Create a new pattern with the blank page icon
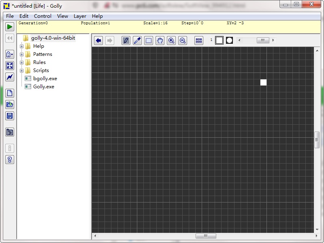This screenshot has height=243, width=324. pyautogui.click(x=10, y=93)
